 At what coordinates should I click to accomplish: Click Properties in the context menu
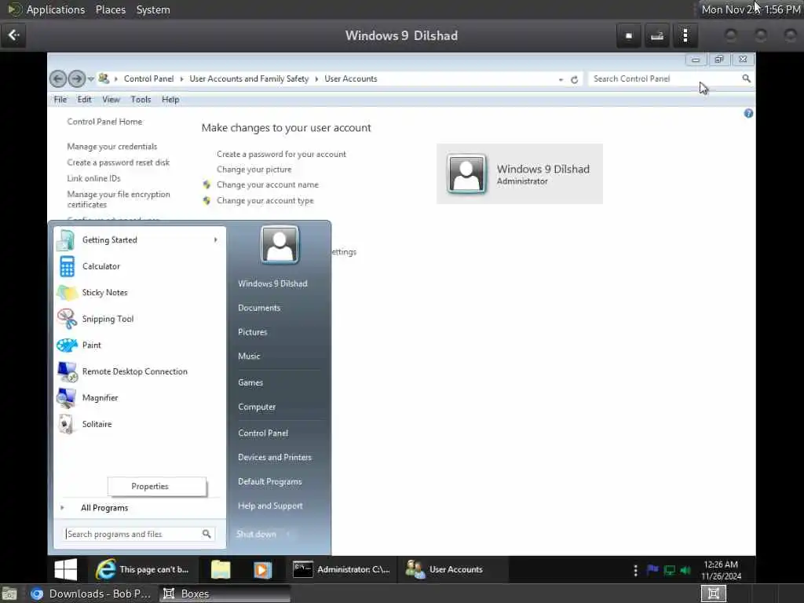click(157, 486)
